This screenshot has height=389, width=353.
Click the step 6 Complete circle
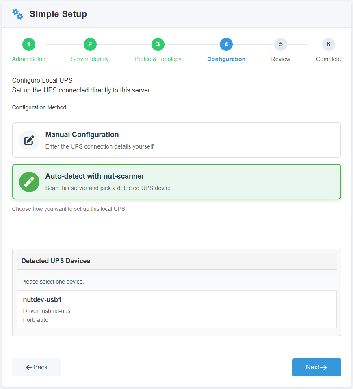[x=328, y=44]
